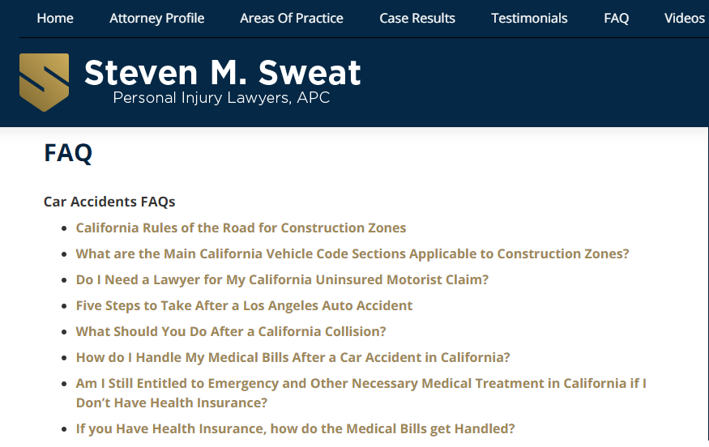Image resolution: width=709 pixels, height=447 pixels.
Task: Select Case Results in navigation
Action: 417,18
